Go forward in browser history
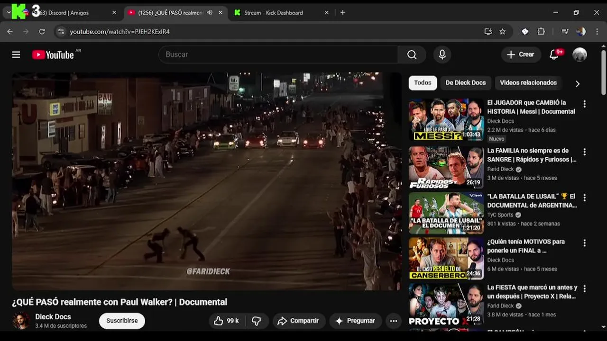This screenshot has height=341, width=607. pyautogui.click(x=26, y=32)
